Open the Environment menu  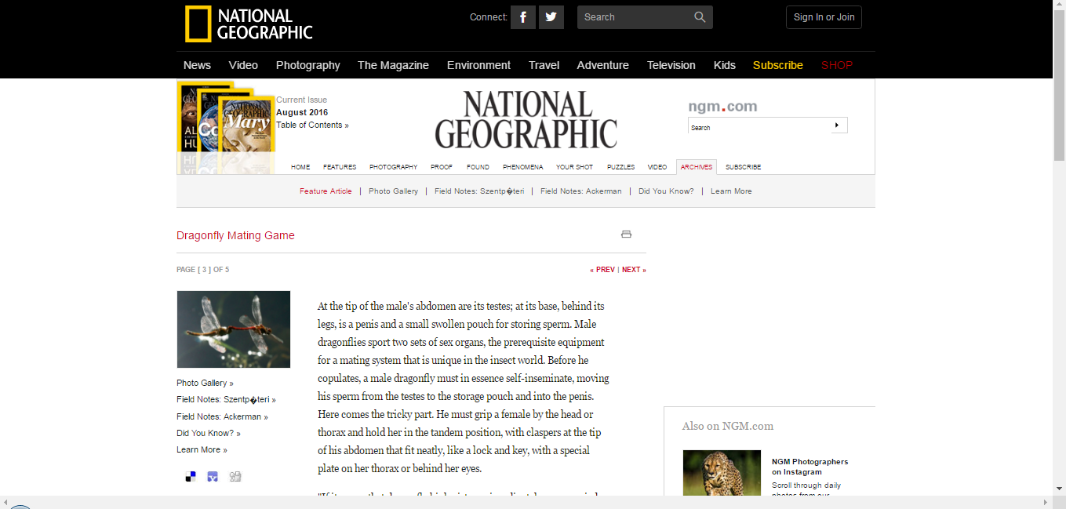point(478,65)
